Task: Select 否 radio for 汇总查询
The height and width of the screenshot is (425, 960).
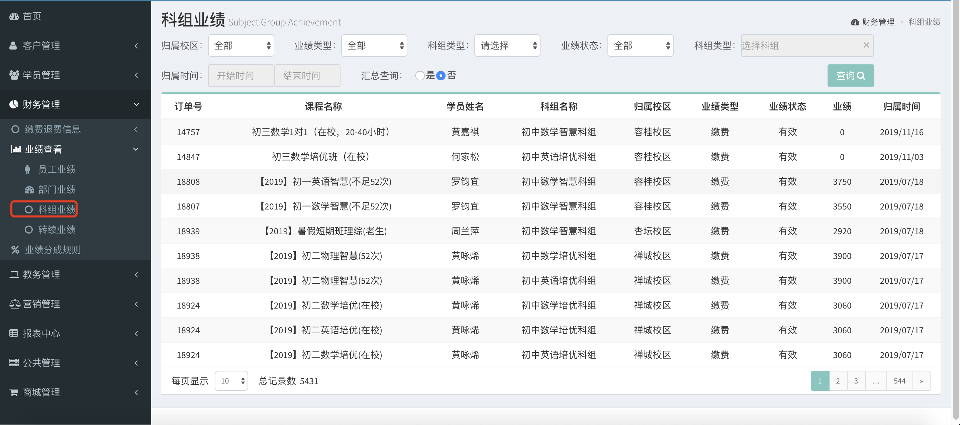Action: tap(441, 76)
